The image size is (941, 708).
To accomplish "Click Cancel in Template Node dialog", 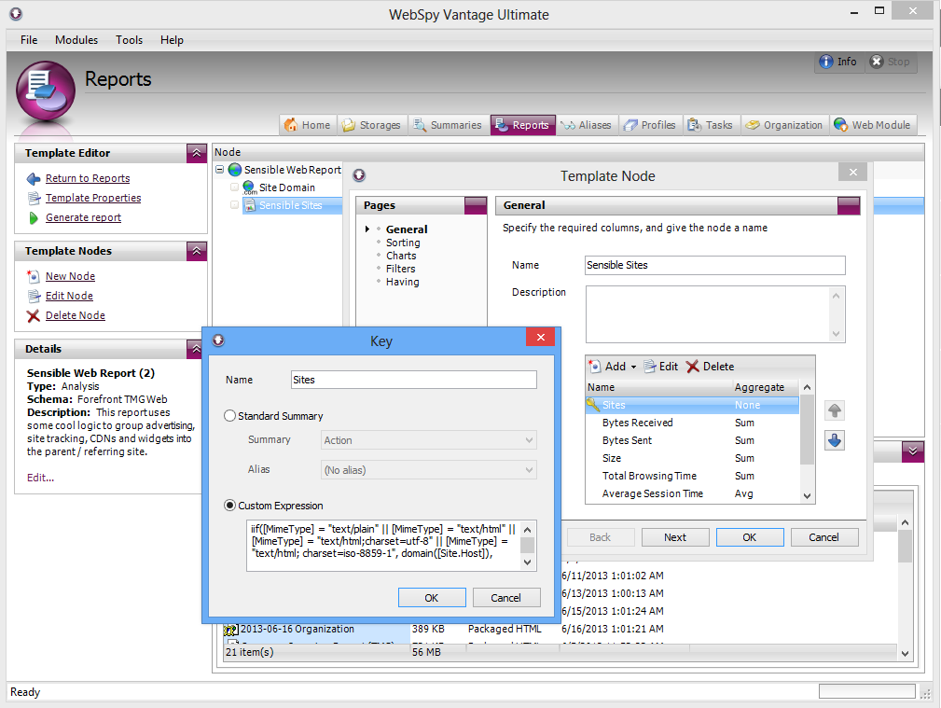I will (x=824, y=537).
